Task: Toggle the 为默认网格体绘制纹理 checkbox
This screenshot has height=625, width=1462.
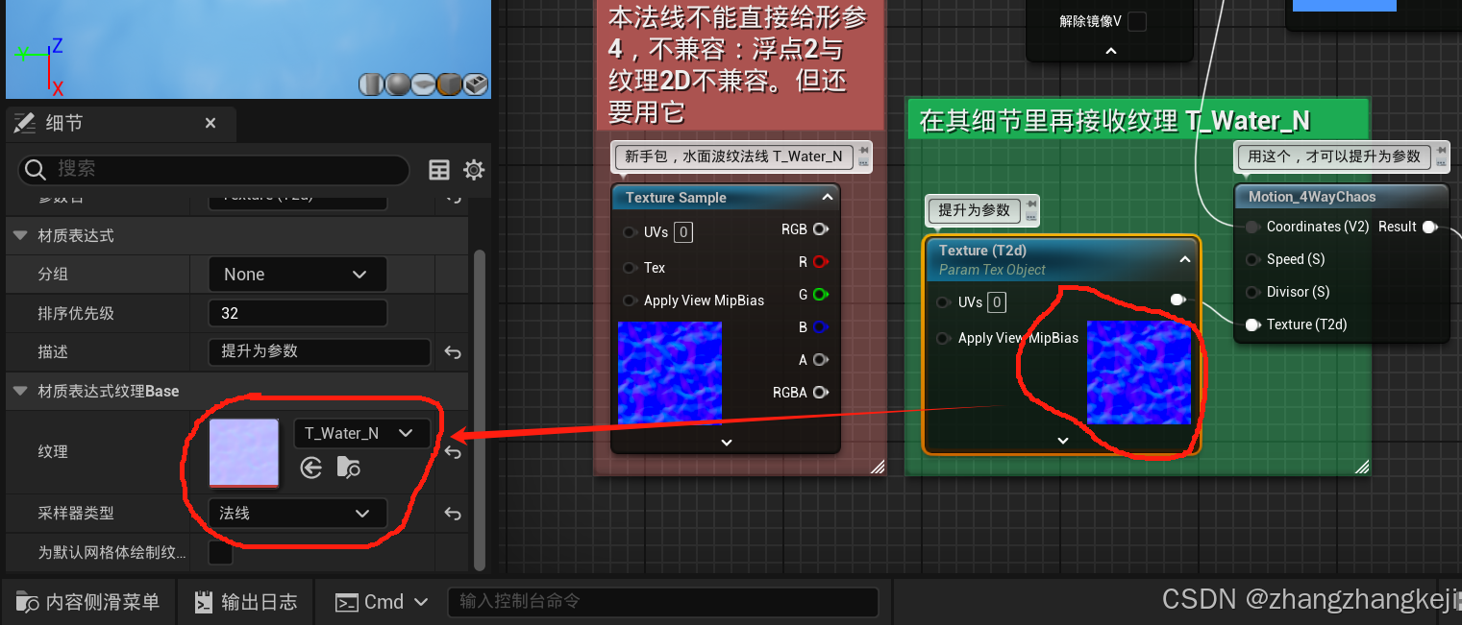Action: tap(220, 552)
